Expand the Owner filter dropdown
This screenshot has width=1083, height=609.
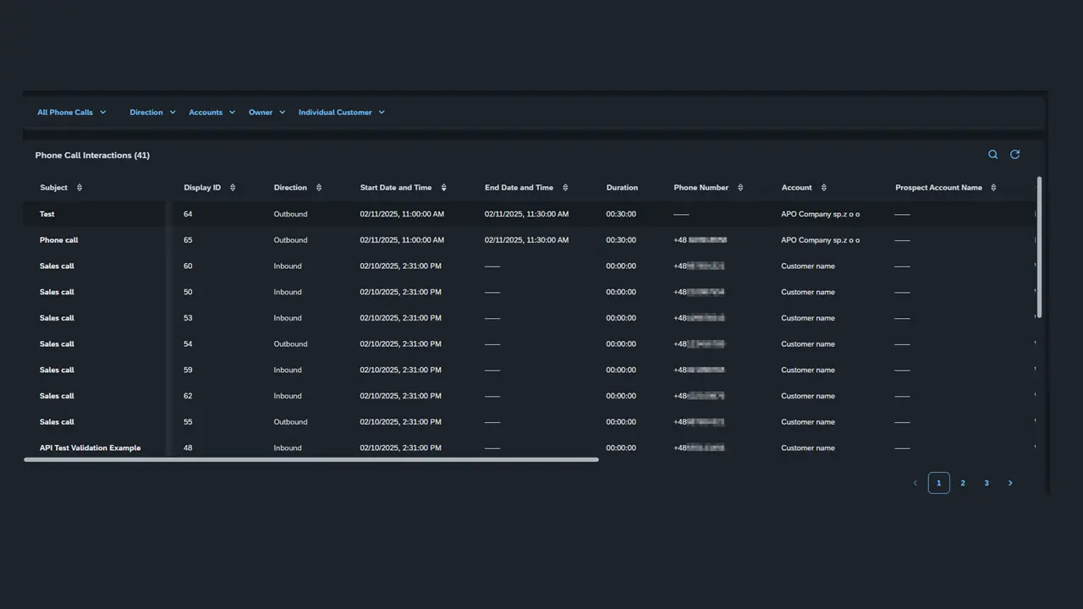click(267, 112)
